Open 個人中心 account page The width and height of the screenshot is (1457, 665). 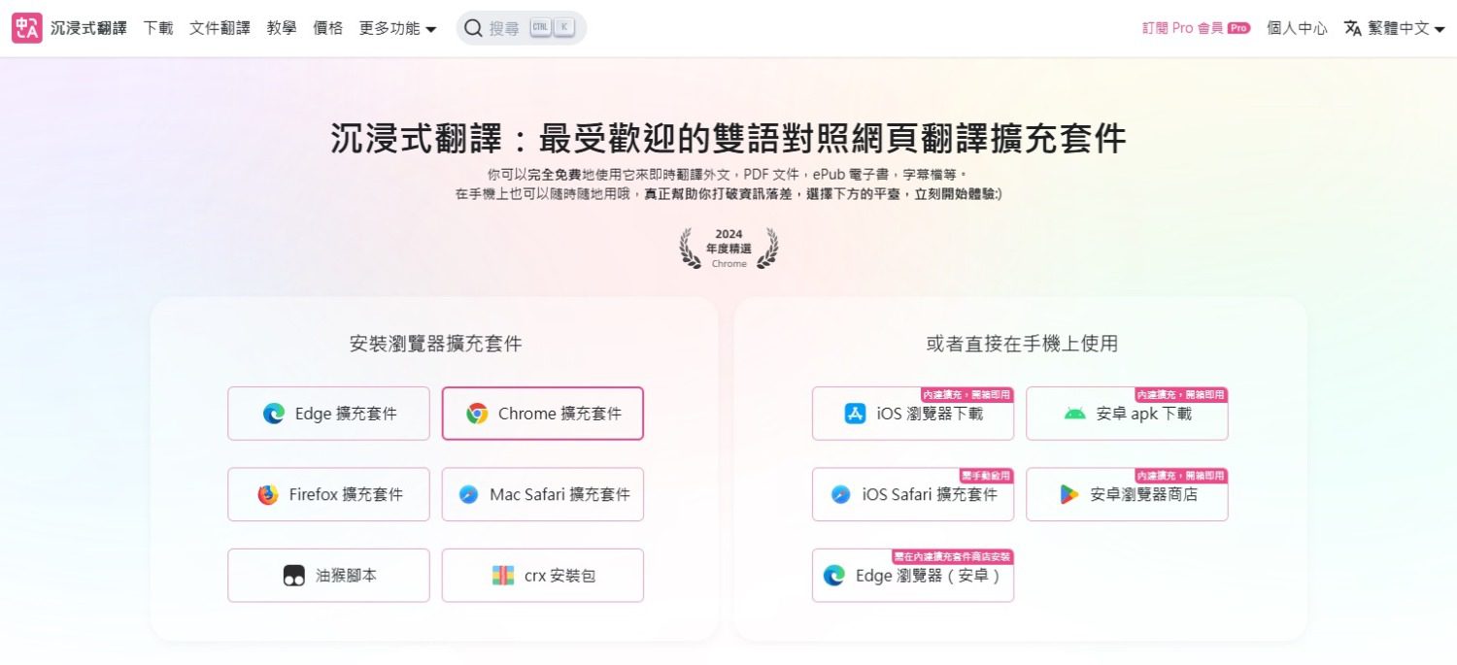click(1297, 28)
